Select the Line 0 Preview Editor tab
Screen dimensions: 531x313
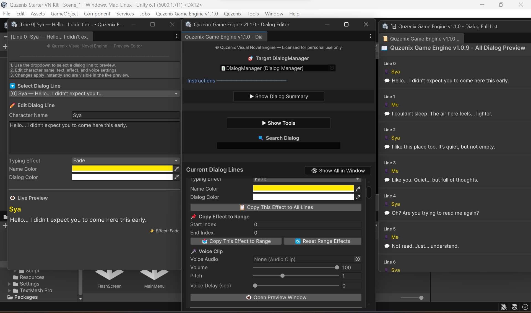pyautogui.click(x=50, y=37)
